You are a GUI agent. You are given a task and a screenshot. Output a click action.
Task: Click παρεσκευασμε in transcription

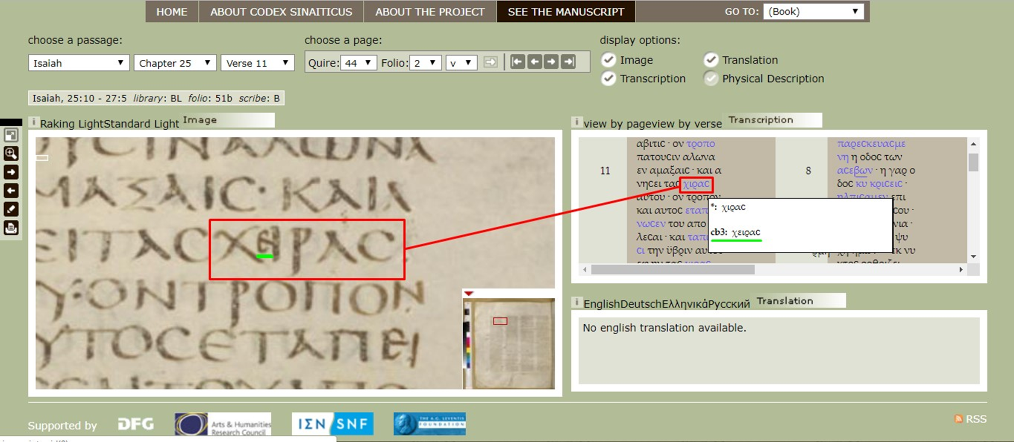coord(871,144)
